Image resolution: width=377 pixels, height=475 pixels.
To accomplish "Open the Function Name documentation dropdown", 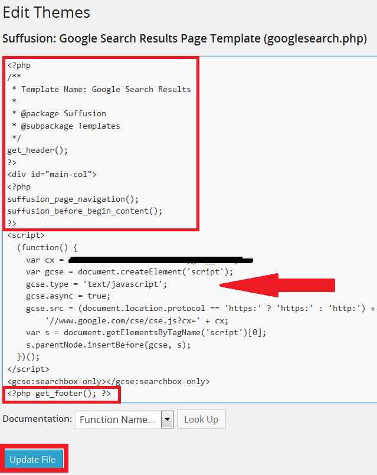I will [124, 420].
